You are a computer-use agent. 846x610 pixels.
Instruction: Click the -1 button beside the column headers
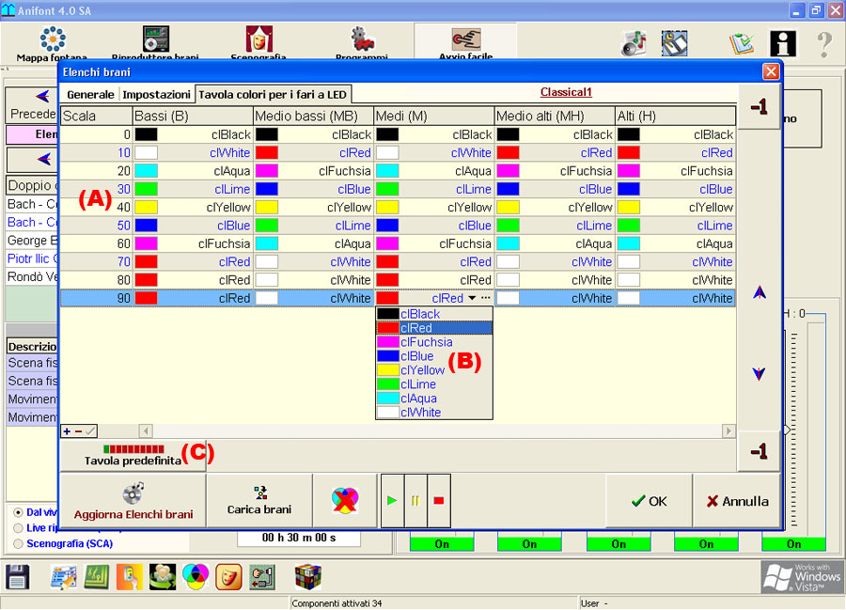pos(759,107)
